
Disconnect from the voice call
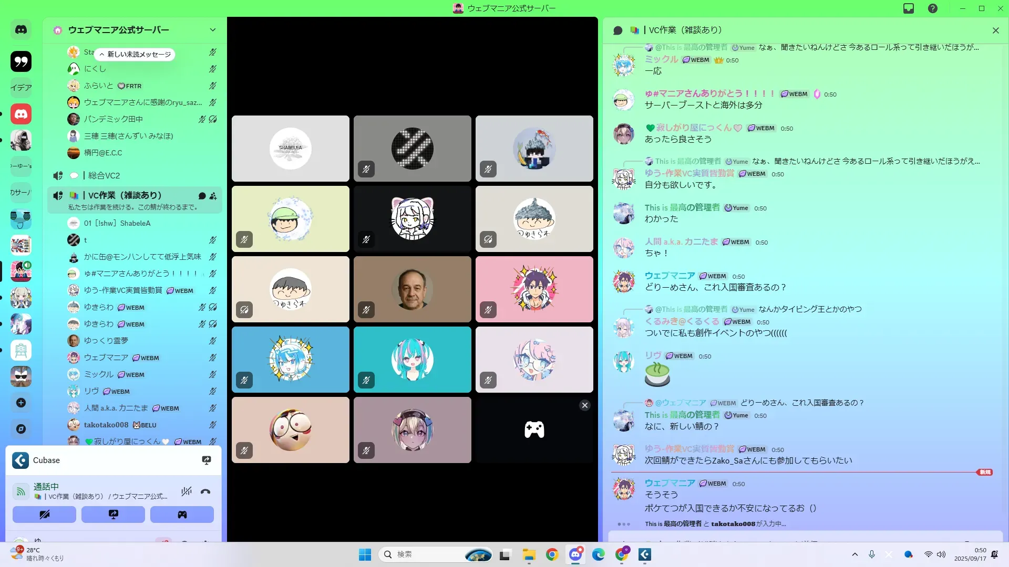coord(205,492)
